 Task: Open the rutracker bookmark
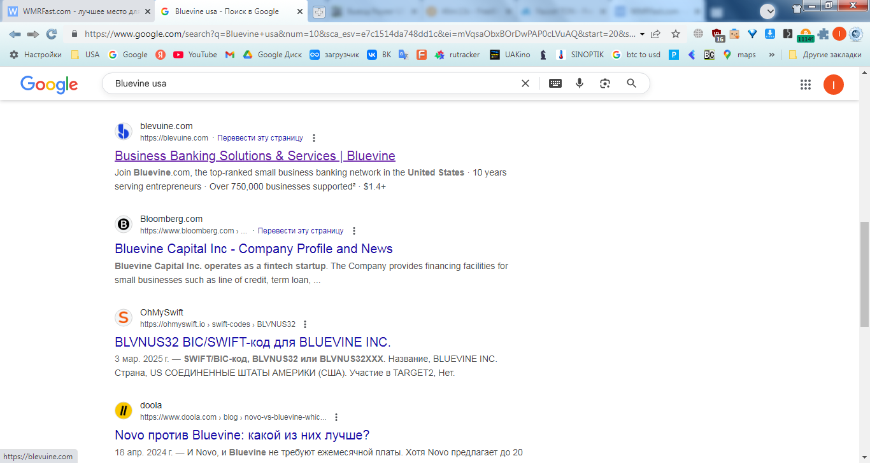click(x=457, y=55)
